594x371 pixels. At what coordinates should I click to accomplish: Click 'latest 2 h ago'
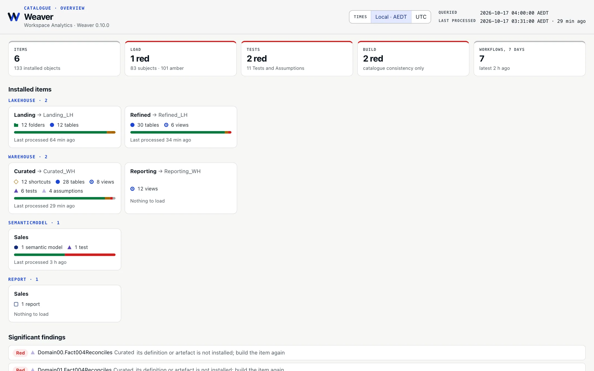tap(494, 68)
